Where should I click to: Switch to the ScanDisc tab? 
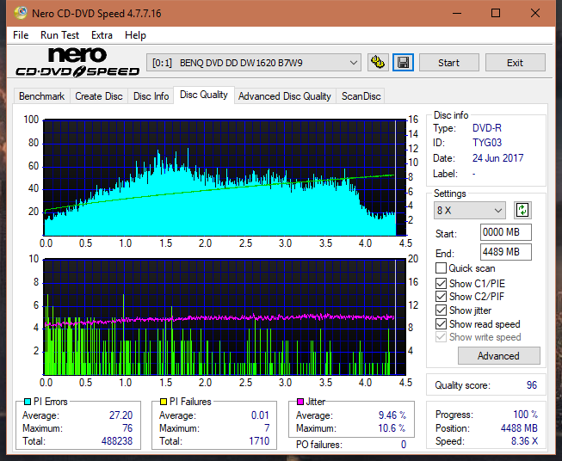point(361,96)
